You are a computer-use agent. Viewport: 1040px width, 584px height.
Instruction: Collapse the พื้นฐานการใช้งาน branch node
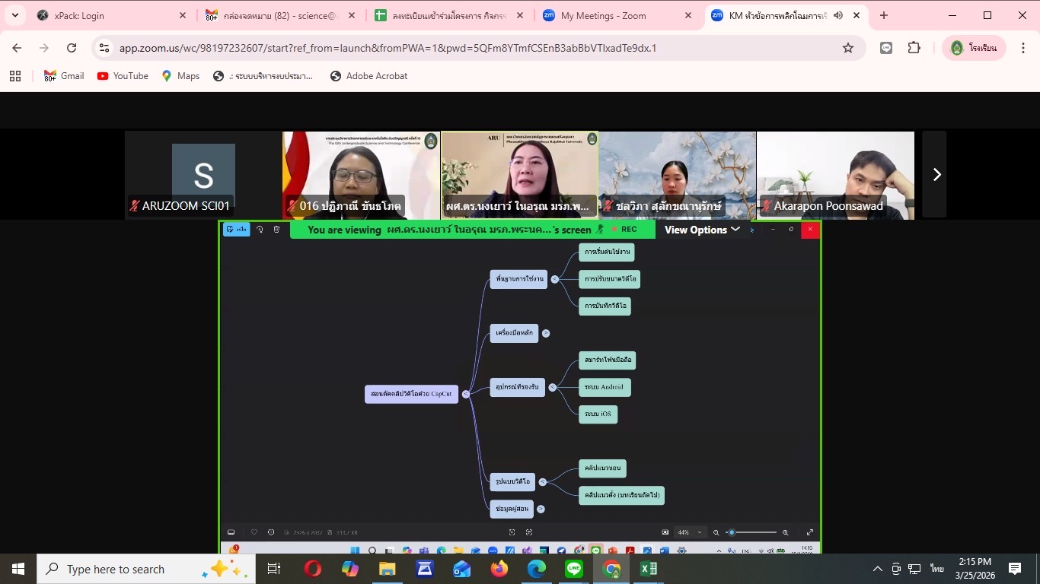pos(554,279)
